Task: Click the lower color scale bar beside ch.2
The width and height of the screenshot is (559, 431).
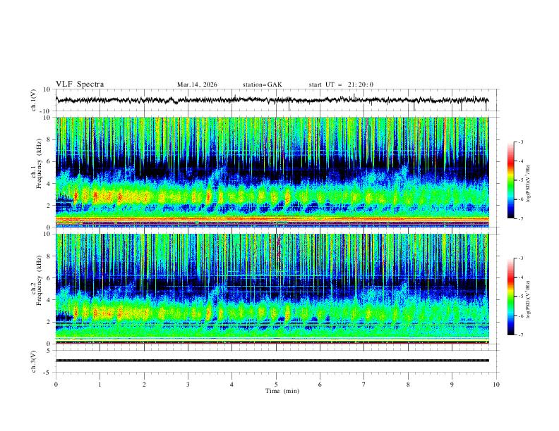Action: click(511, 296)
